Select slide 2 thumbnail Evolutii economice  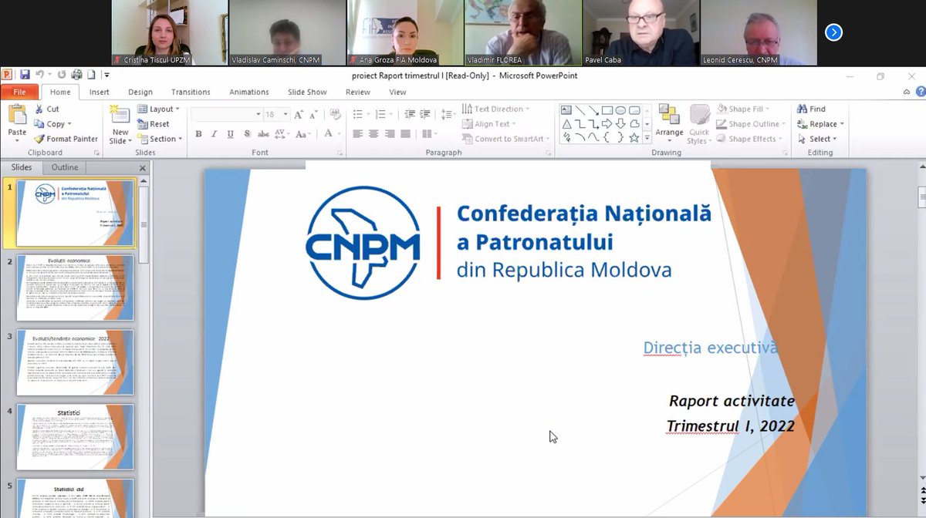(x=75, y=288)
